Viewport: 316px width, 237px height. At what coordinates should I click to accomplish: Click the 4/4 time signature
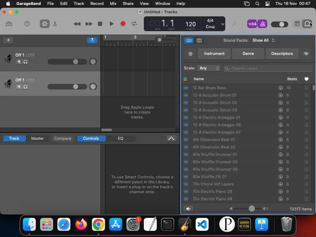click(210, 21)
